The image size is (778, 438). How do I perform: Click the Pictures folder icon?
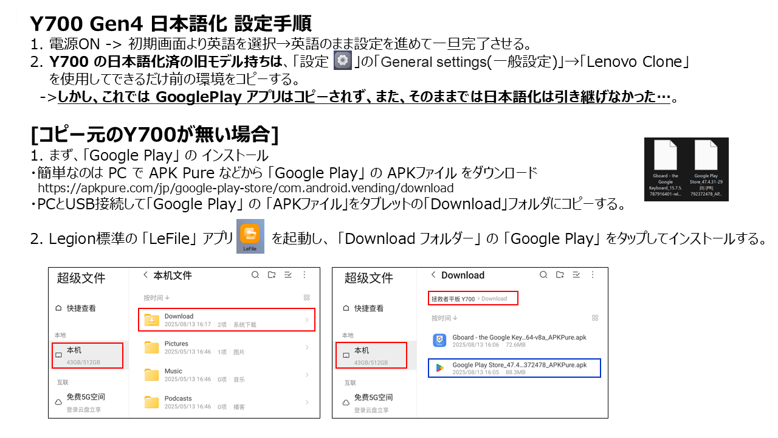pos(151,347)
